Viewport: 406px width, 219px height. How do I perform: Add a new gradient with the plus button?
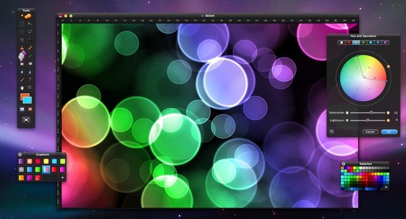click(x=63, y=178)
